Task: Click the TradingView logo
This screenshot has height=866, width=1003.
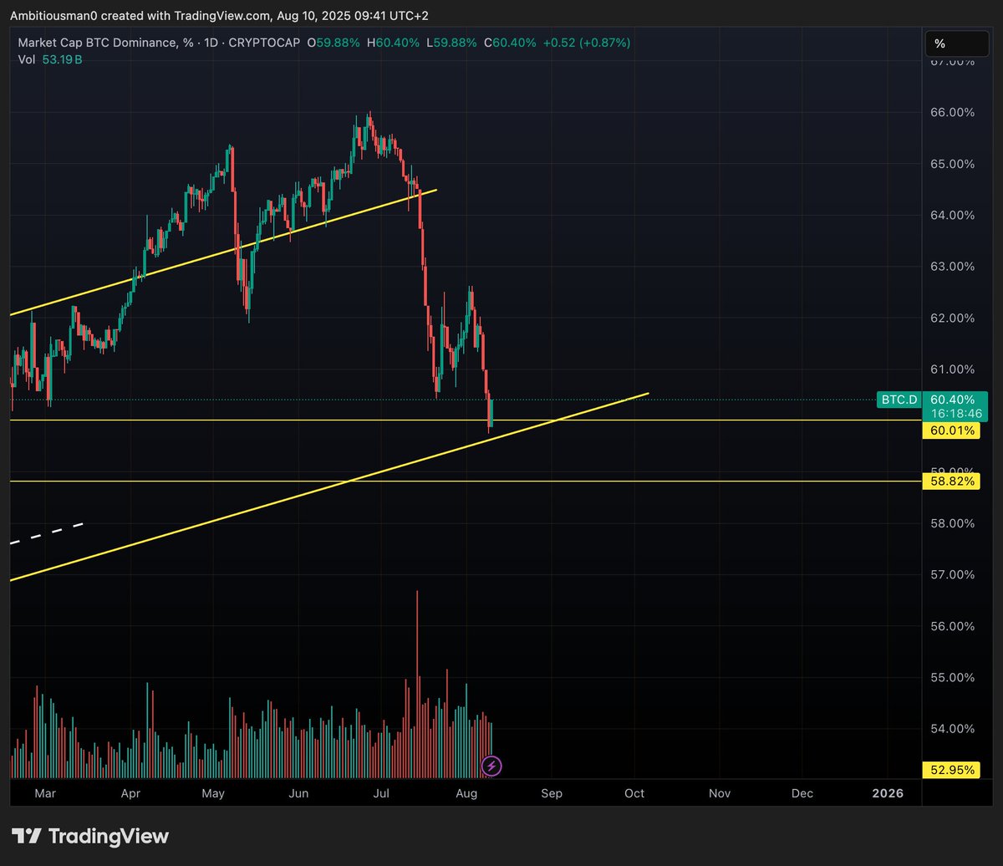Action: pyautogui.click(x=90, y=836)
